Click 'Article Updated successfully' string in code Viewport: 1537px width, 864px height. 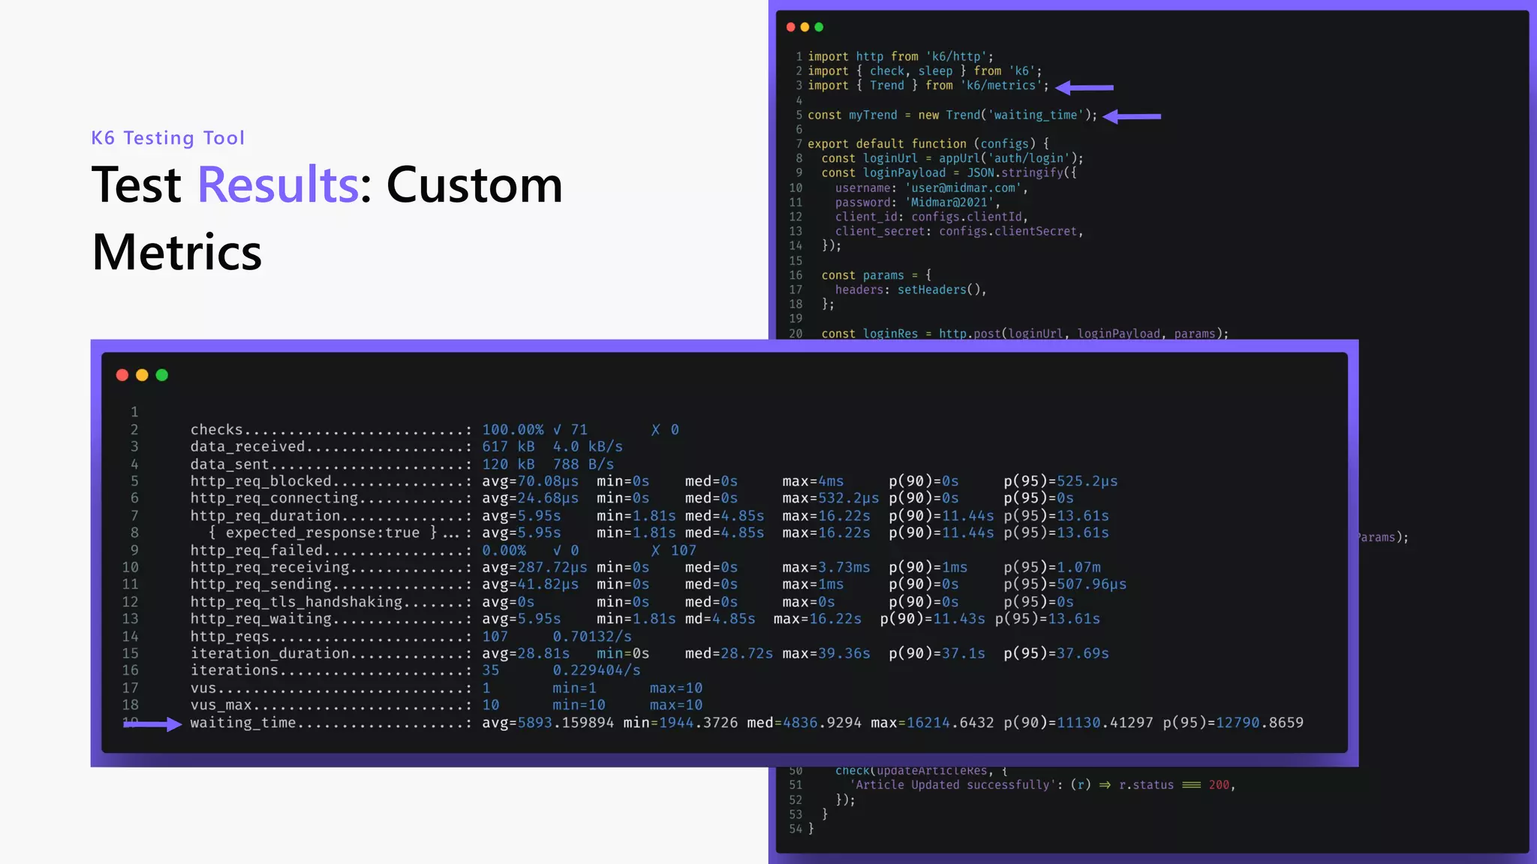(952, 785)
